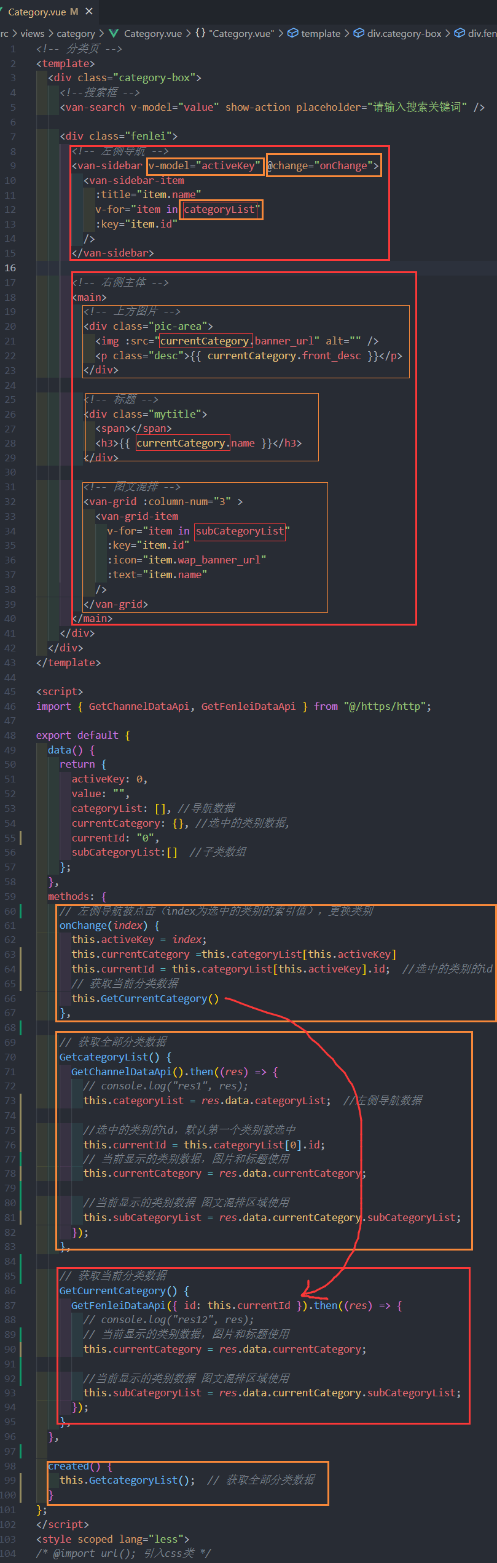
Task: Close the Category.vue editor tab
Action: pyautogui.click(x=89, y=12)
